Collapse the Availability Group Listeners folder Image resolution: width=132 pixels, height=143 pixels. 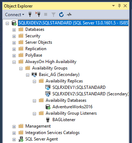pyautogui.click(x=34, y=114)
